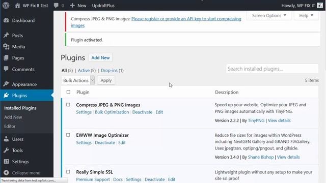This screenshot has width=326, height=183.
Task: Click the Settings sliders icon
Action: coord(6,161)
